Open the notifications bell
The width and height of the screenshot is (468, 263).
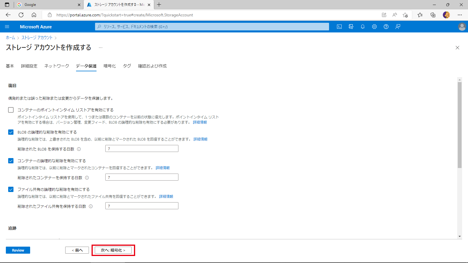tap(363, 27)
